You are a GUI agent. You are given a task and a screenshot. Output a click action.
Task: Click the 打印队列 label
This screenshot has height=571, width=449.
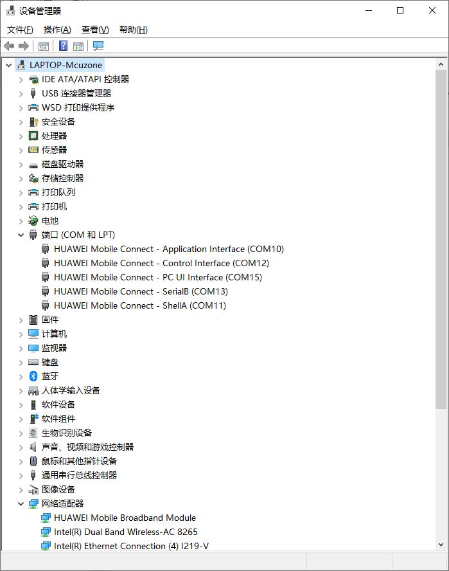pyautogui.click(x=58, y=192)
